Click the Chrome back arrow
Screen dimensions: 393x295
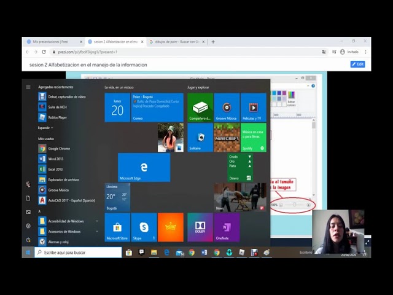click(x=28, y=52)
